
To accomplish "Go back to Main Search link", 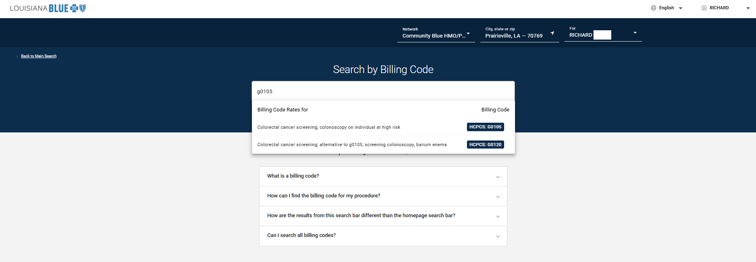I will (39, 56).
